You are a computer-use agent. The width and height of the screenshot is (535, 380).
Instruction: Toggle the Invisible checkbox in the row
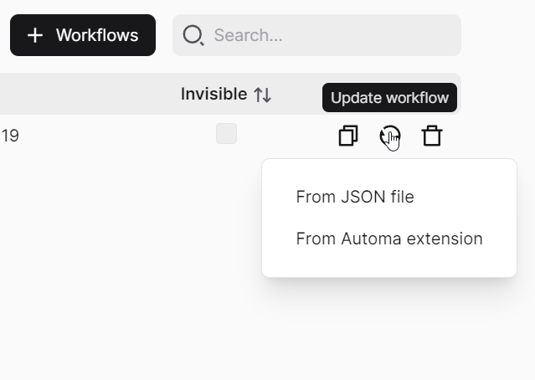pyautogui.click(x=227, y=133)
